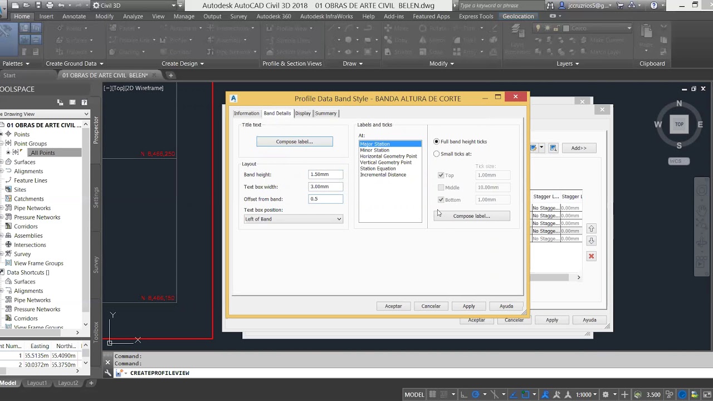Image resolution: width=713 pixels, height=401 pixels.
Task: Open the Analyze ribbon tab
Action: (x=133, y=16)
